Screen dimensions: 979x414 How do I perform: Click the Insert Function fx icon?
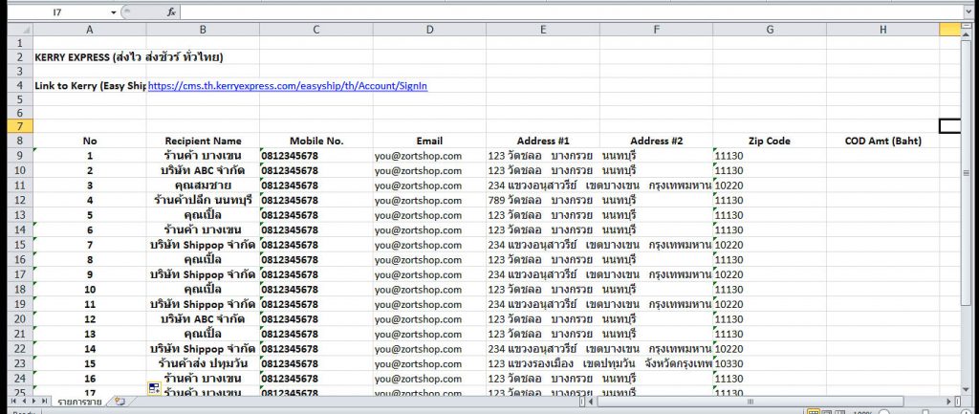171,12
